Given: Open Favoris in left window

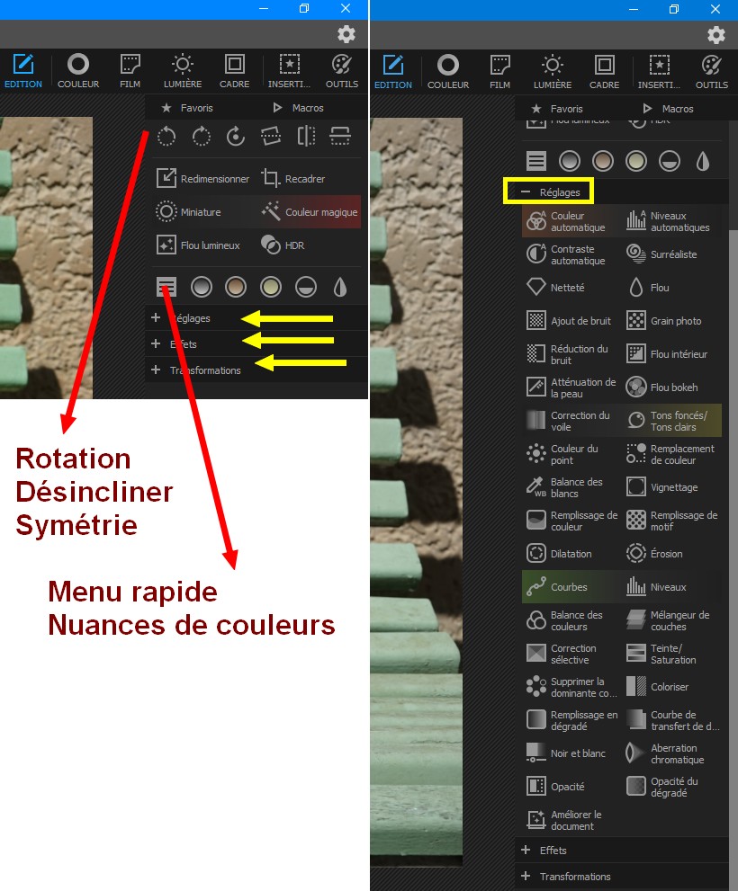Looking at the screenshot, I should click(187, 108).
